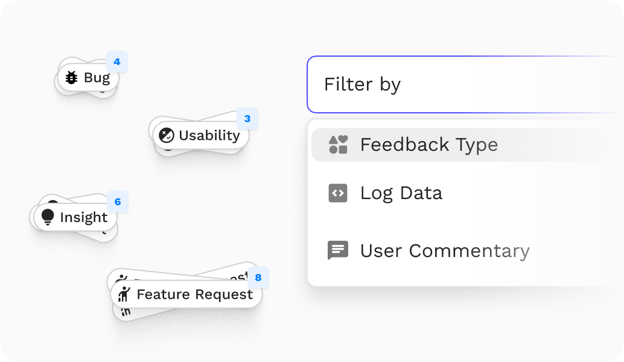Click the shapes icon beside Feedback Type
This screenshot has width=624, height=362.
(339, 144)
